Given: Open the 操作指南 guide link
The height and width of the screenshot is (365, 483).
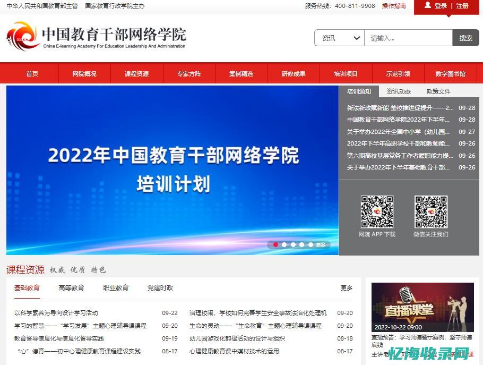Looking at the screenshot, I should point(394,6).
